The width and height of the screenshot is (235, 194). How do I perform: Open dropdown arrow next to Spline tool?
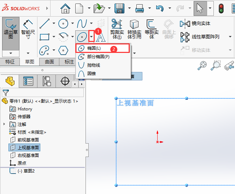91,23
